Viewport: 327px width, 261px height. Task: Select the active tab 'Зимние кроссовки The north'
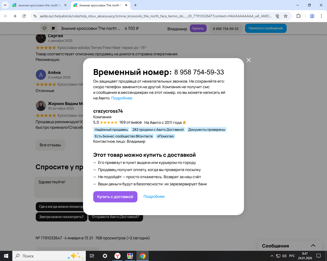pos(100,5)
